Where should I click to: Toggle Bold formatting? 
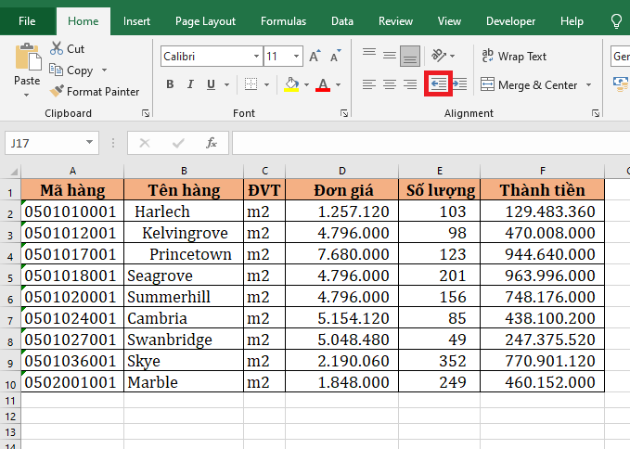tap(170, 84)
